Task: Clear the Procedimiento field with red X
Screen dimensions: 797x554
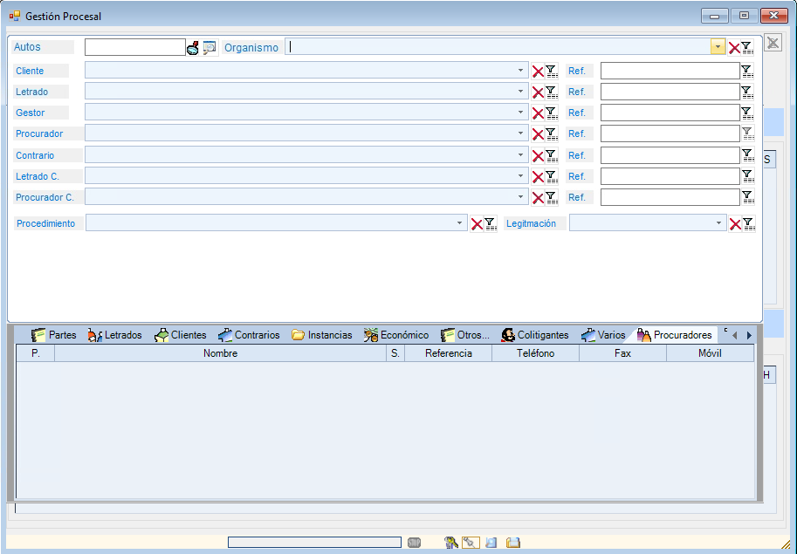Action: 477,223
